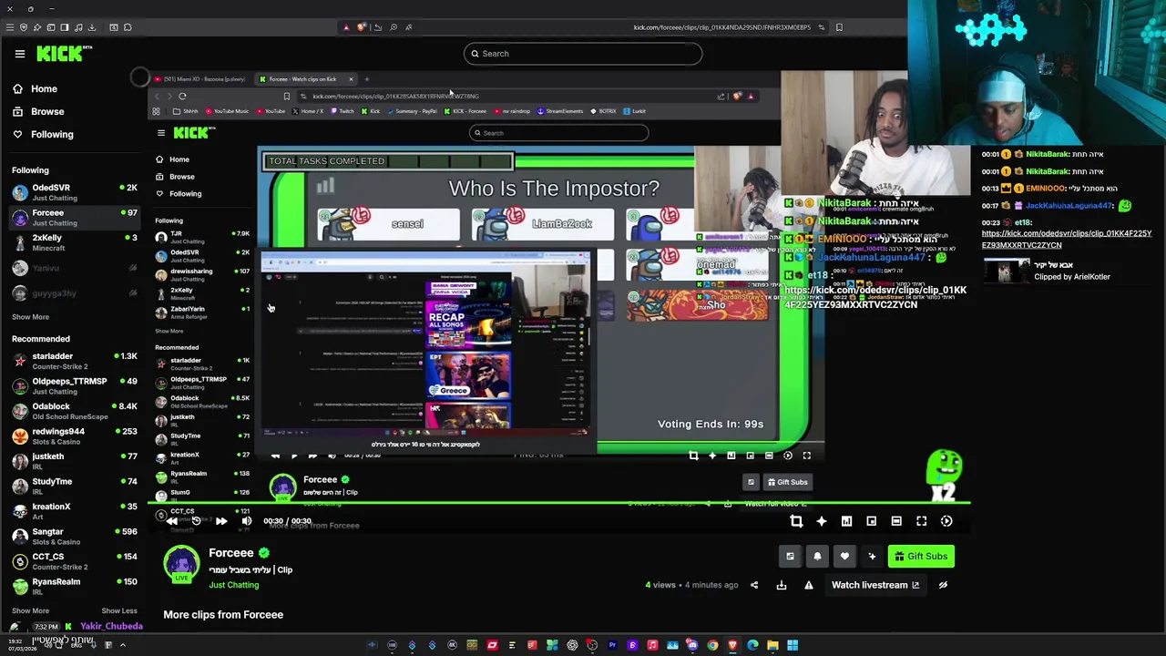Select Forceee channel in the sidebar

(73, 218)
